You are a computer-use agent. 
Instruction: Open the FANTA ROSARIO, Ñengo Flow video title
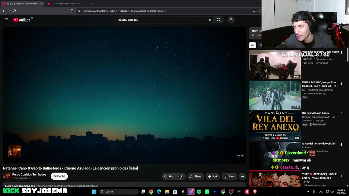[320, 84]
